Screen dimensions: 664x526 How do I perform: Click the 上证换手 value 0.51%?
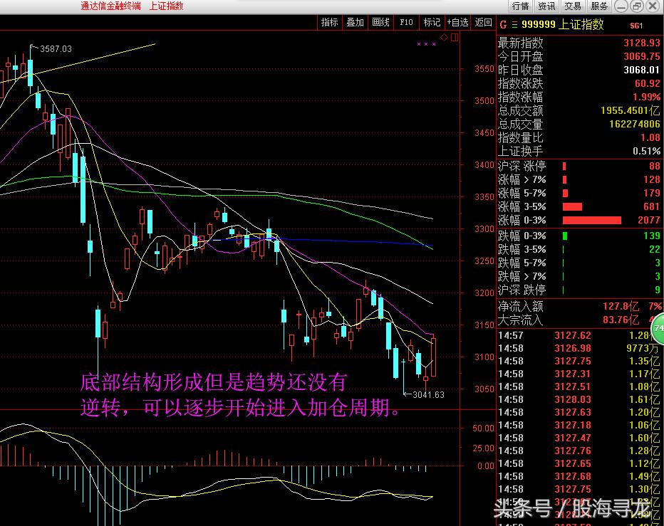(x=647, y=151)
